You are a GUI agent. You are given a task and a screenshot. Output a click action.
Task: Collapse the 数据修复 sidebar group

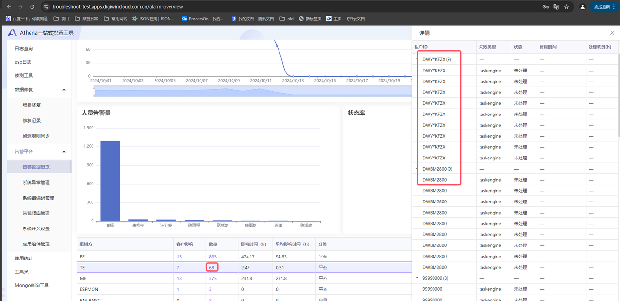(39, 90)
